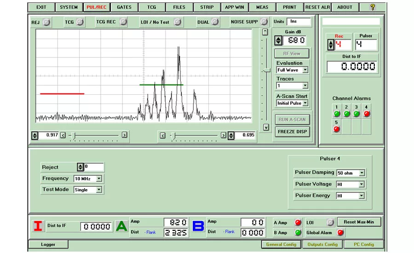Open the PUL/REC menu

pyautogui.click(x=97, y=7)
